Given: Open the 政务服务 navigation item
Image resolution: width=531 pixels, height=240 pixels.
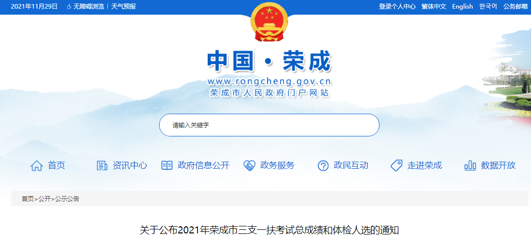Looking at the screenshot, I should (x=277, y=165).
